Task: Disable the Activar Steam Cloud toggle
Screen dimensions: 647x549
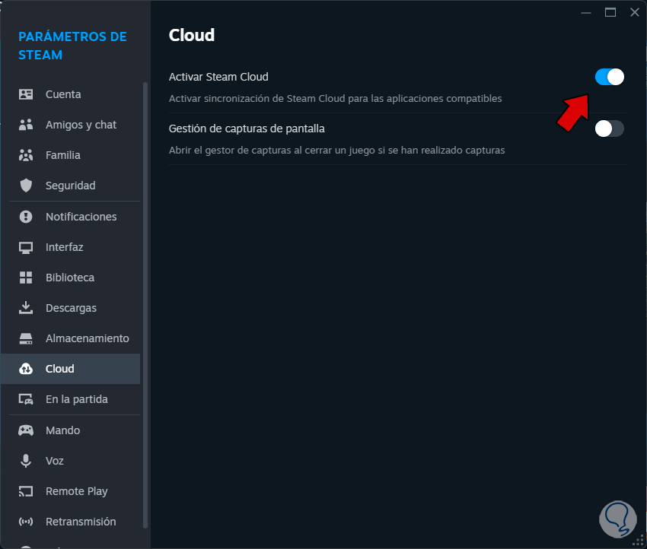Action: click(x=609, y=77)
